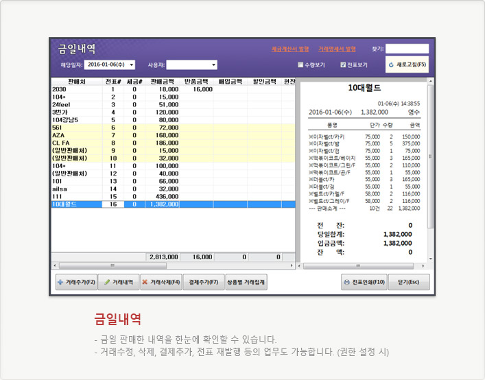Viewport: 485px width, 380px height.
Task: Click the 당일합계 amount in the receipt
Action: pos(397,235)
